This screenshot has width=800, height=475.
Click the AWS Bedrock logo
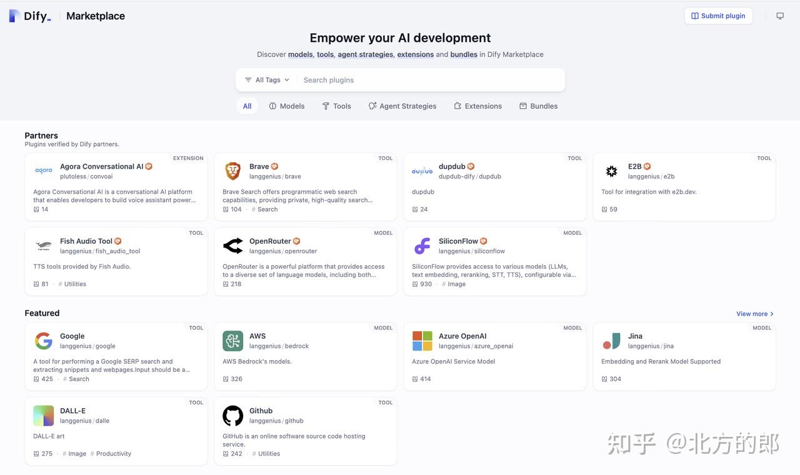point(233,341)
